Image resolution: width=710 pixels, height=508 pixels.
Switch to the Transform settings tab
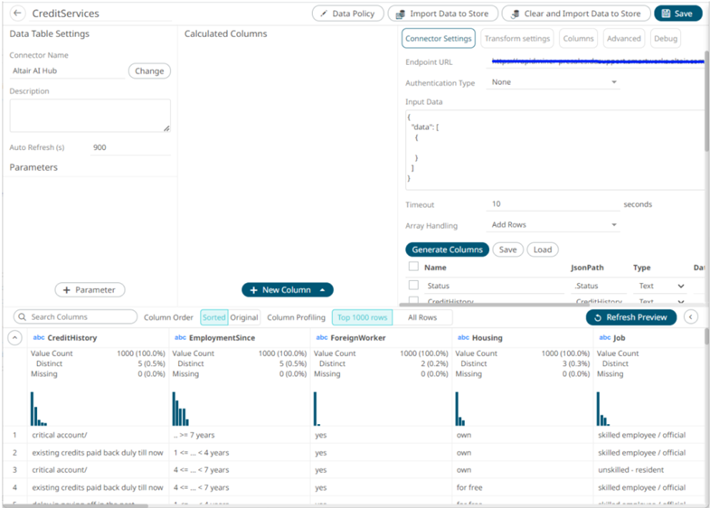(516, 39)
